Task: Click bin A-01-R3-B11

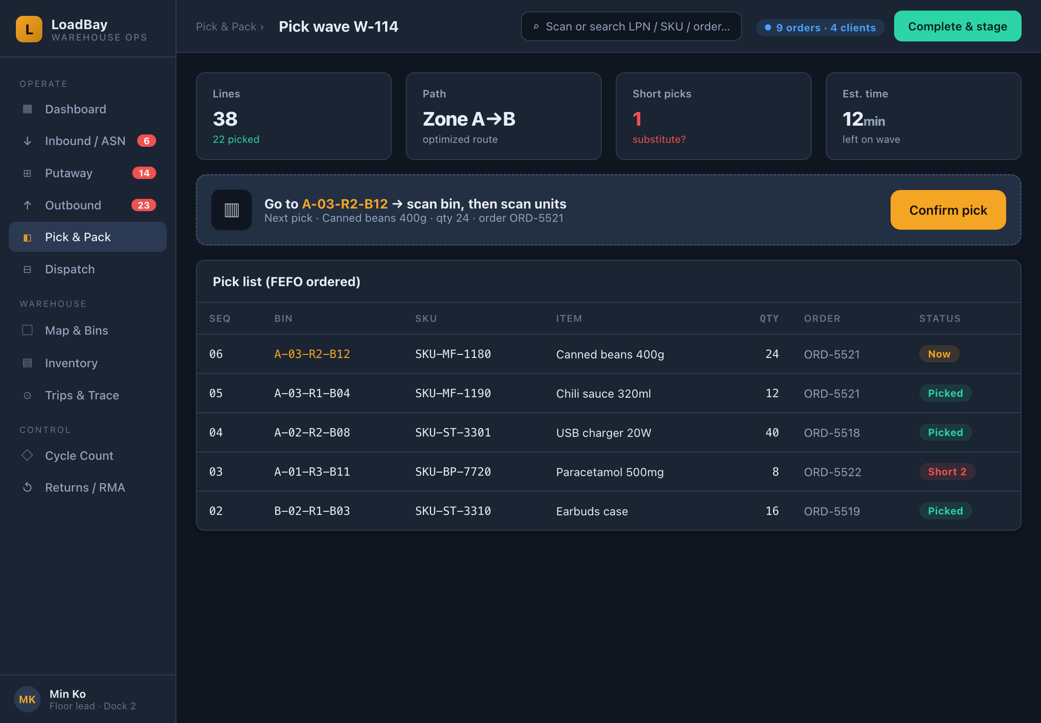Action: [x=312, y=472]
